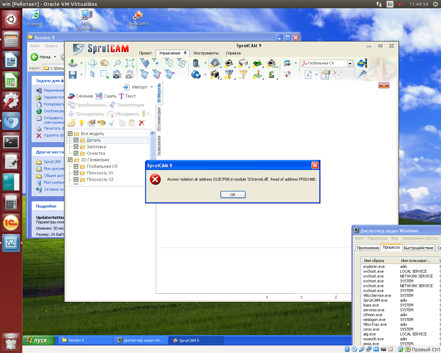This screenshot has width=441, height=353.
Task: Close the SprutCAM 9 error dialog
Action: click(x=315, y=165)
